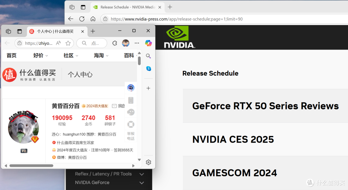Open tab actions menu in the zhiyo window
The height and width of the screenshot is (190, 348).
click(x=20, y=32)
